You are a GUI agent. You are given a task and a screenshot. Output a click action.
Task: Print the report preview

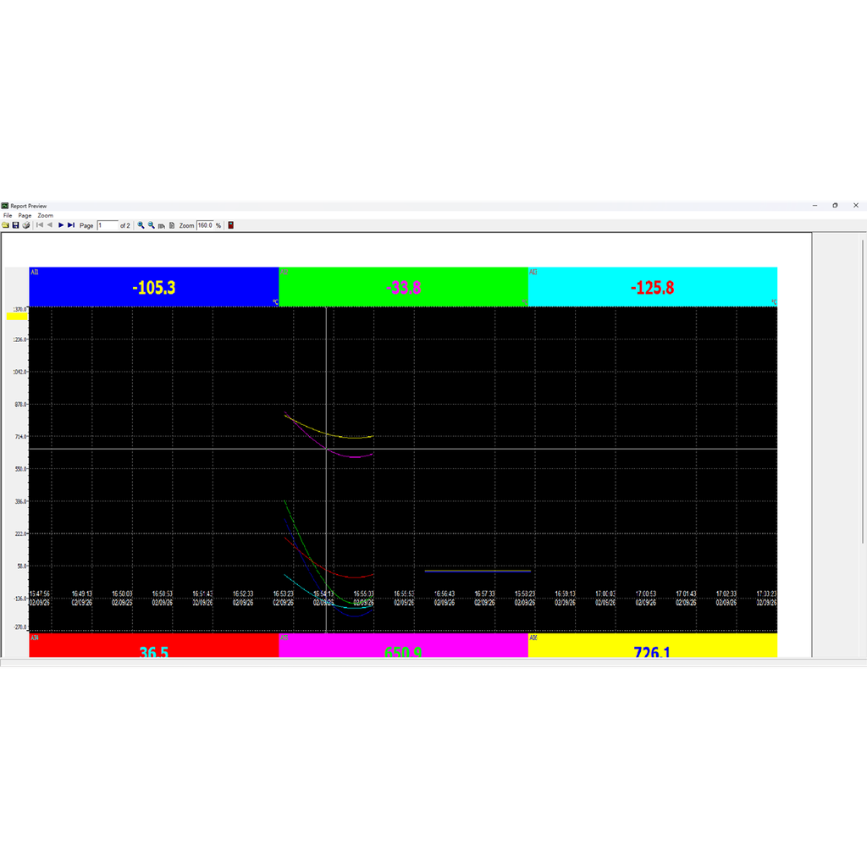(25, 225)
